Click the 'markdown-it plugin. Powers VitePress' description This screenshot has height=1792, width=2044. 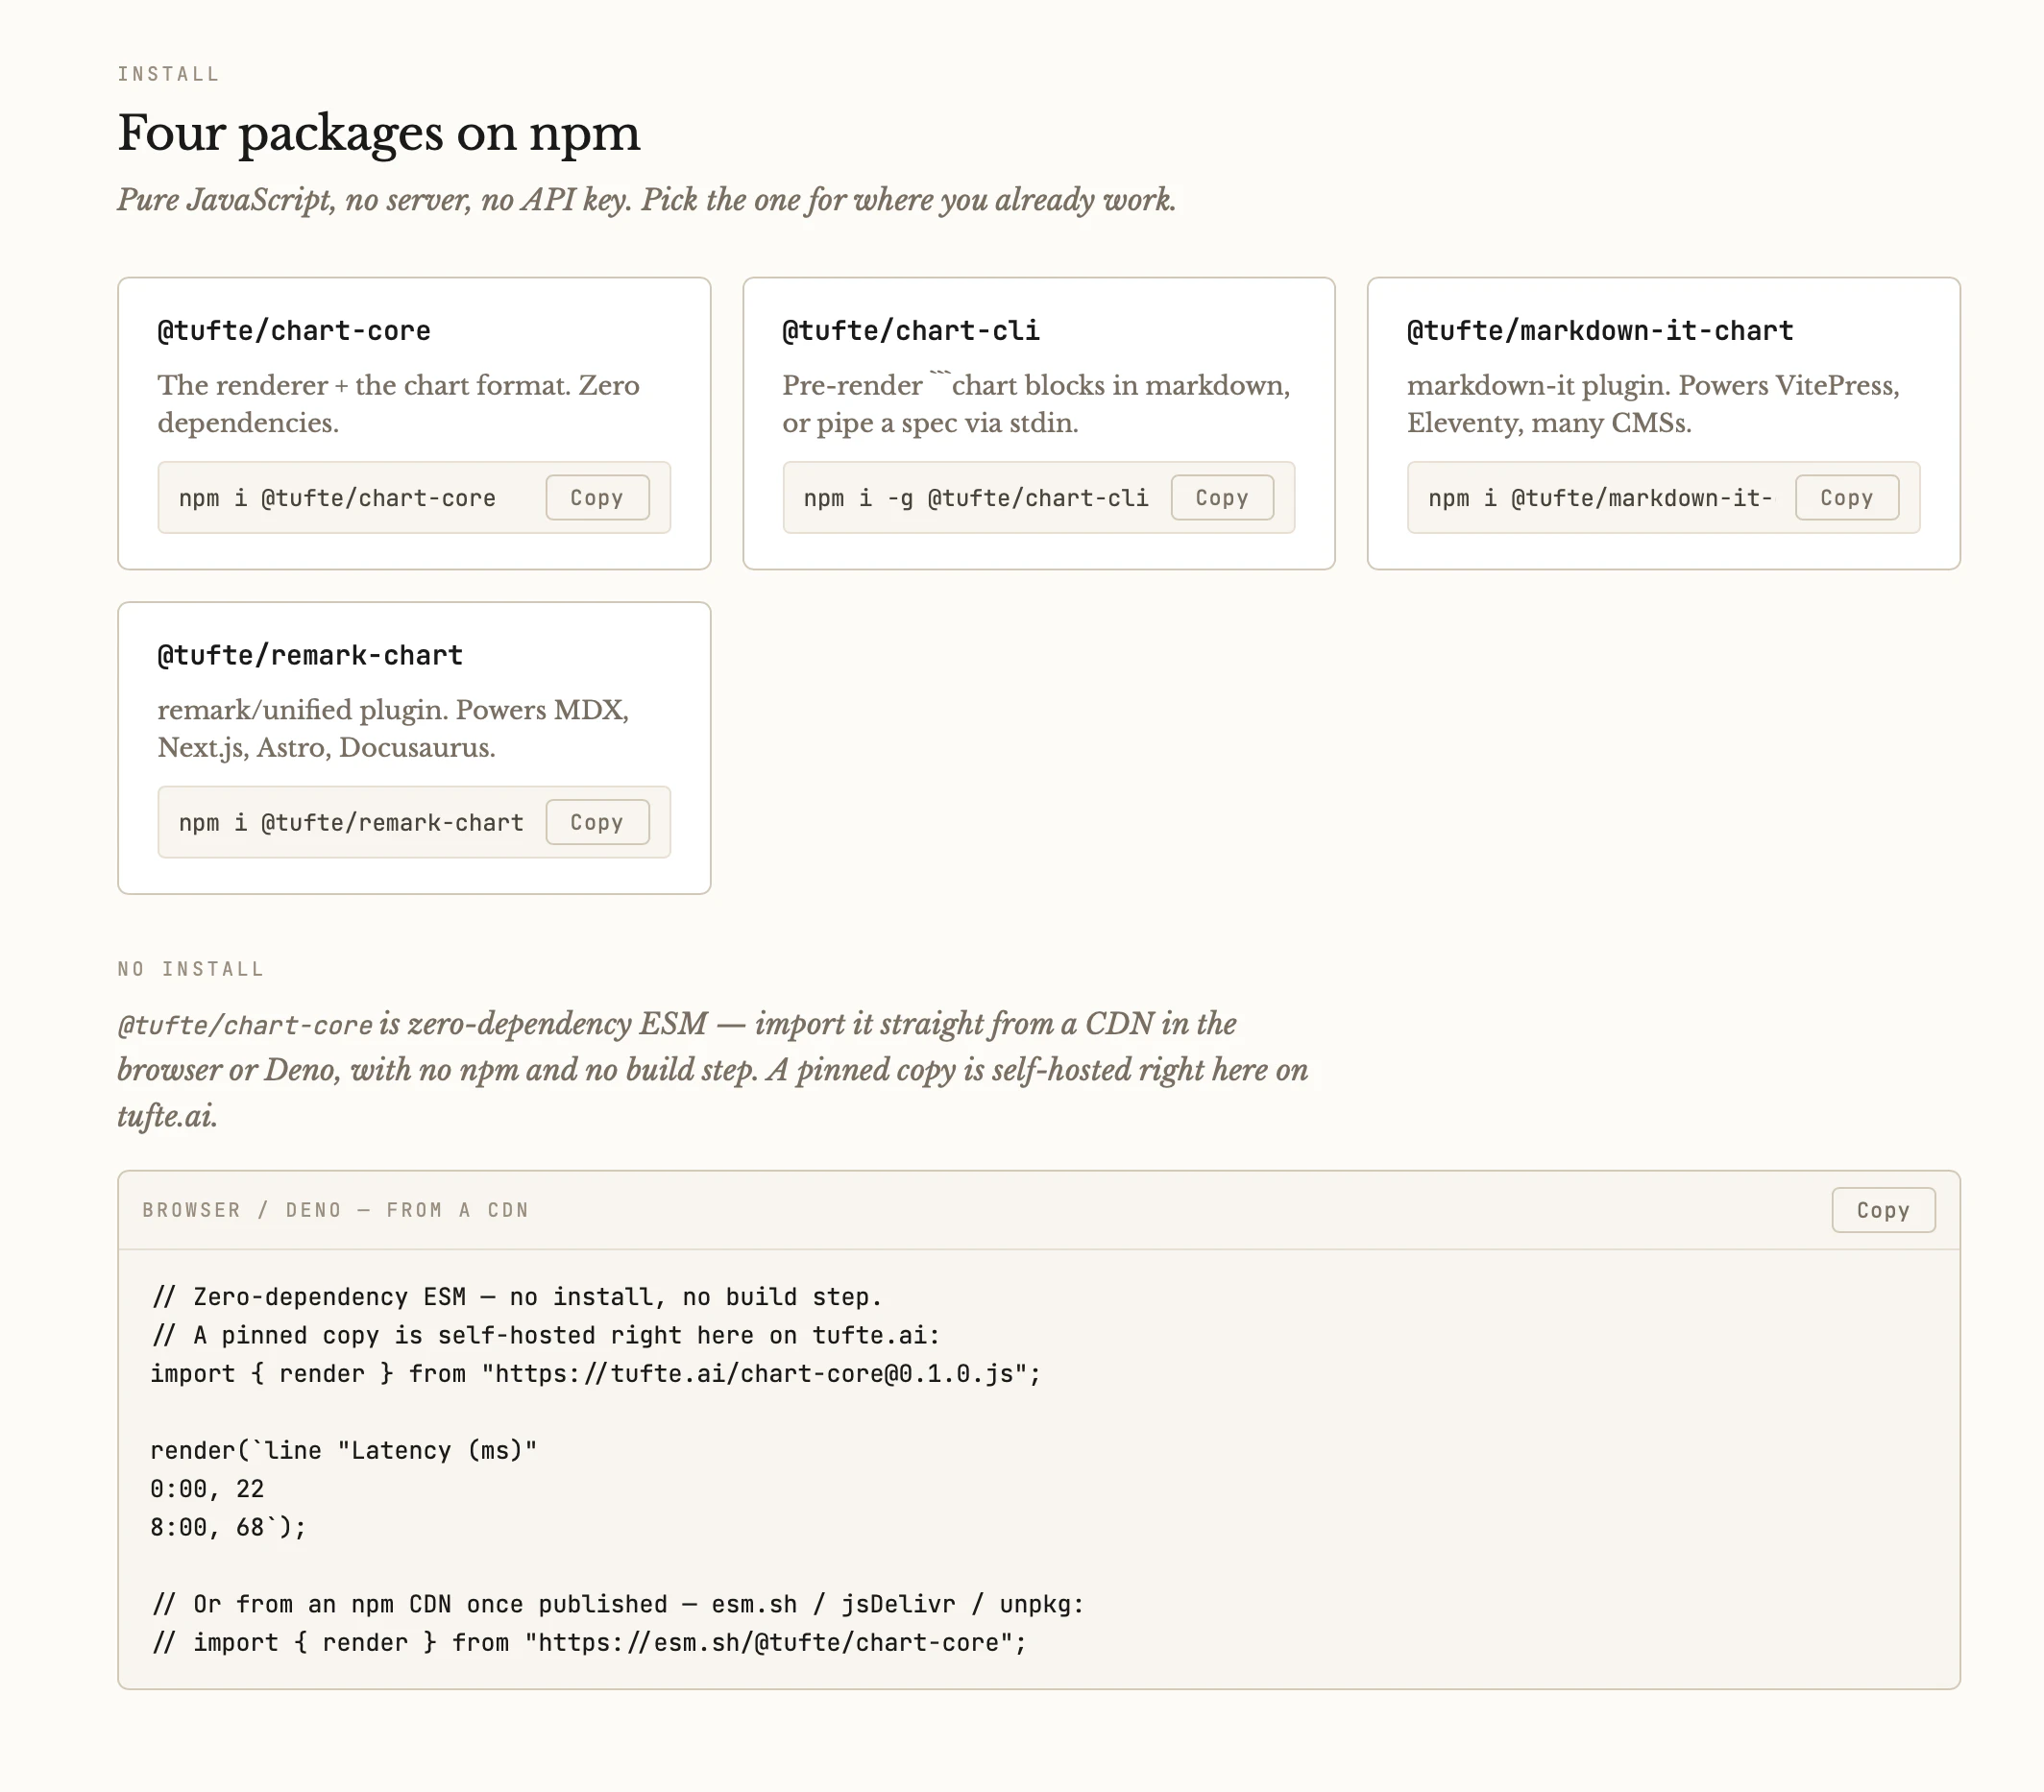click(x=1653, y=404)
